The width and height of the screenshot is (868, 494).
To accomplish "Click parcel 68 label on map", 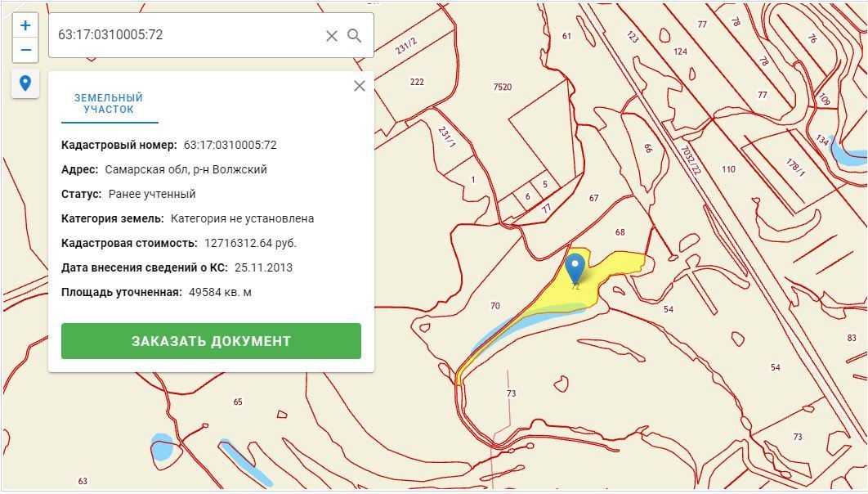I will (x=620, y=232).
